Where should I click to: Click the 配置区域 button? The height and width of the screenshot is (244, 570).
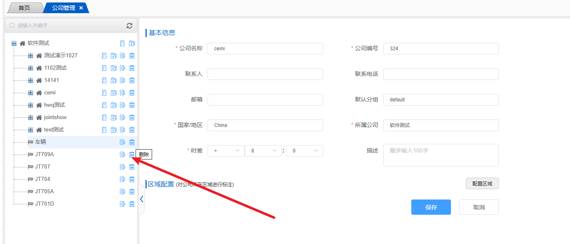(x=482, y=183)
